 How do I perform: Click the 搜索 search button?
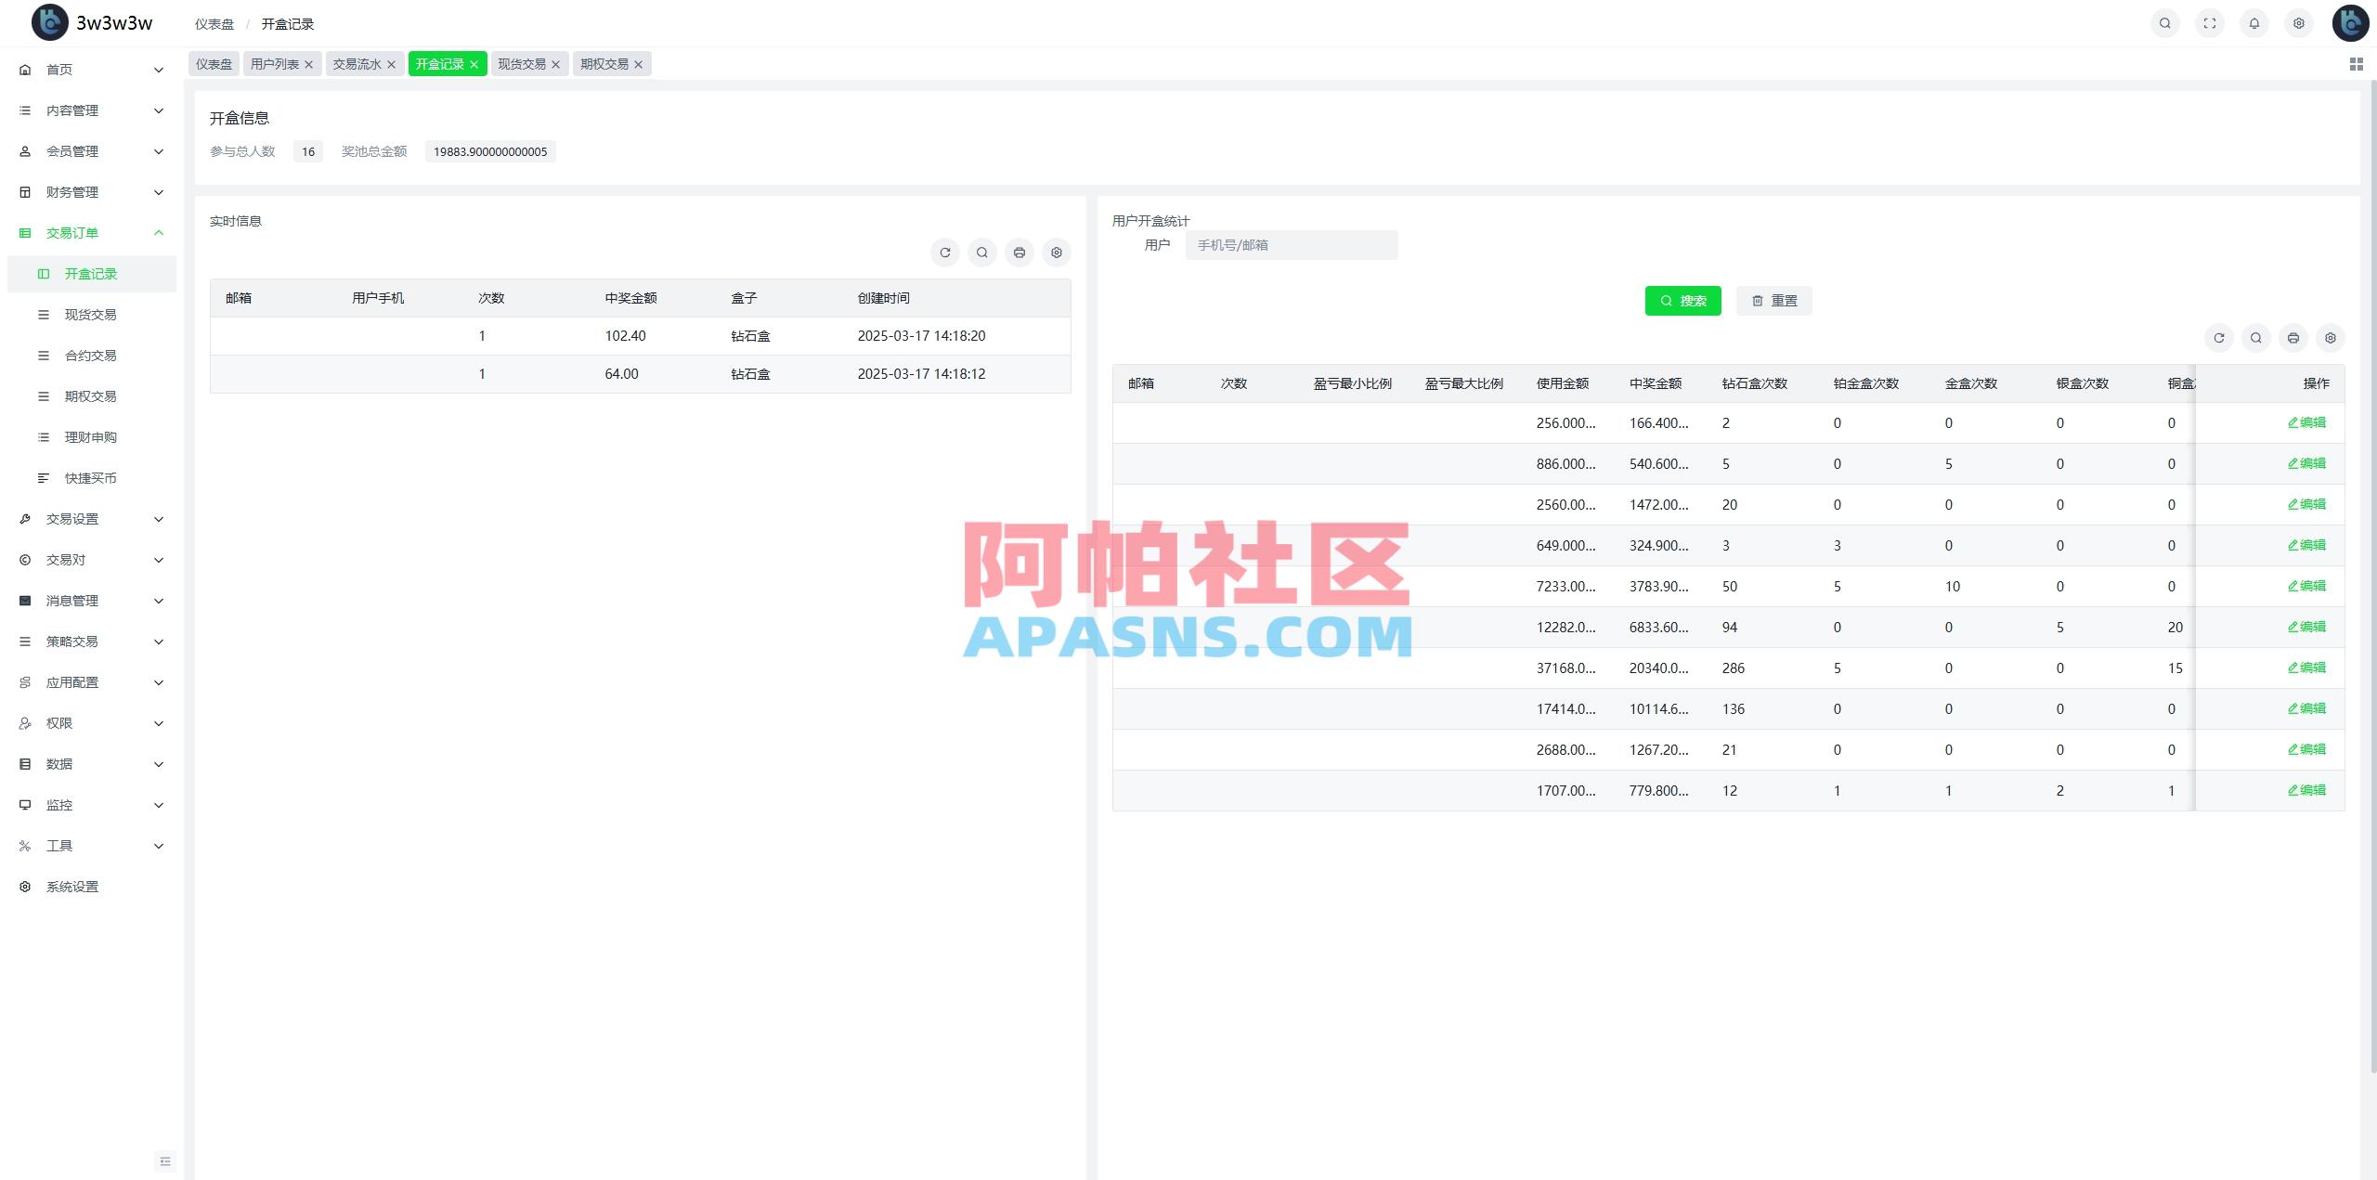point(1682,300)
